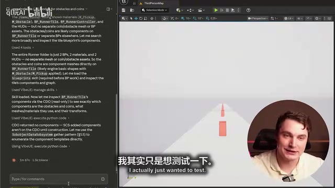Open the viewport performance/scalability dropdown
This screenshot has width=335, height=188.
[x=309, y=18]
